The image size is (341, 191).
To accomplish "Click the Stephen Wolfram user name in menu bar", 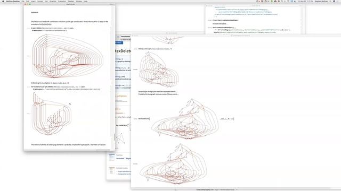I will 321,1.
